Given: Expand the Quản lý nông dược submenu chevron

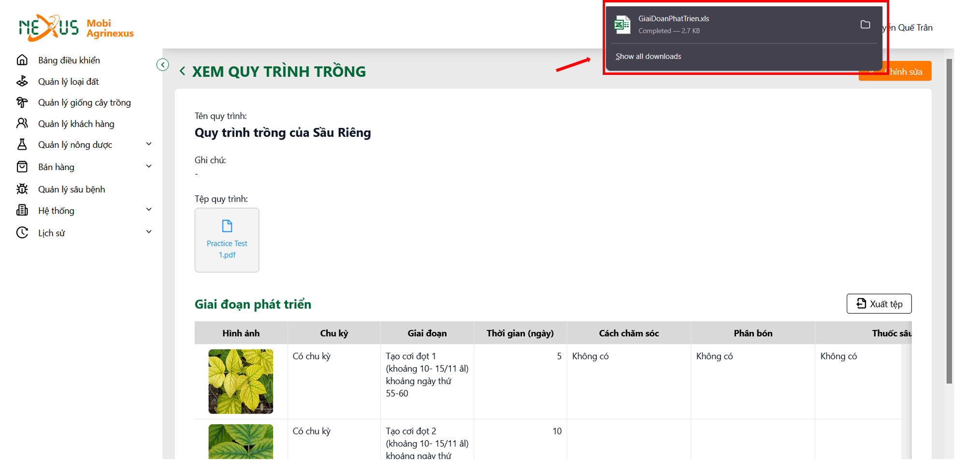Looking at the screenshot, I should (x=149, y=144).
